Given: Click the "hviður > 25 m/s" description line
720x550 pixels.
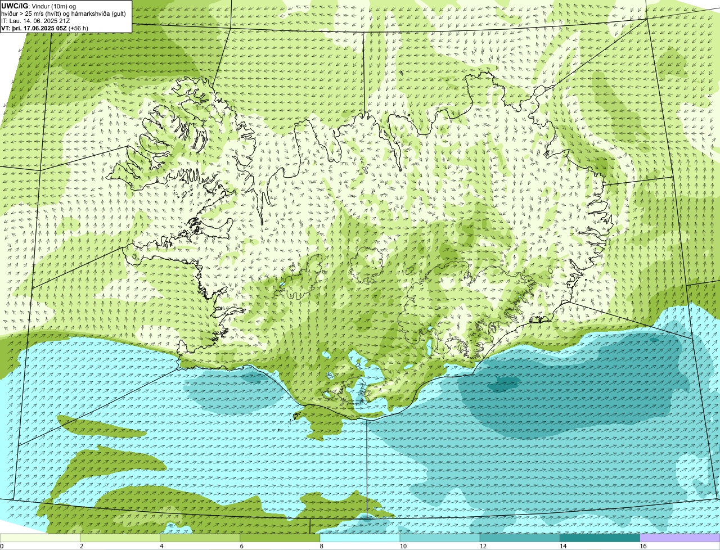Looking at the screenshot, I should click(64, 13).
